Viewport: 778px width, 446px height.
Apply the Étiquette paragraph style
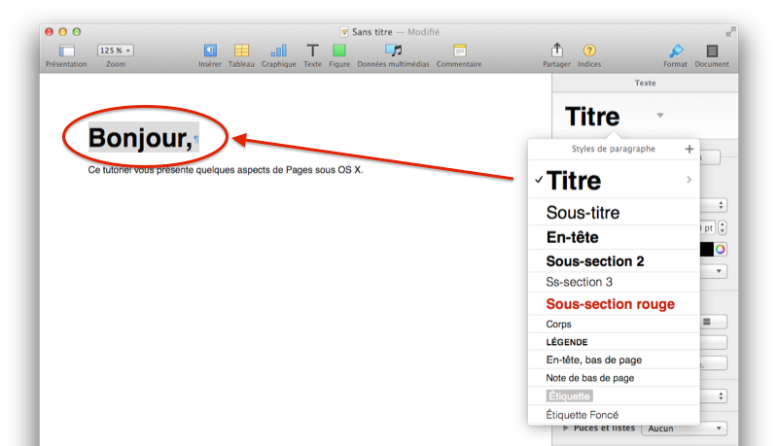pos(614,395)
